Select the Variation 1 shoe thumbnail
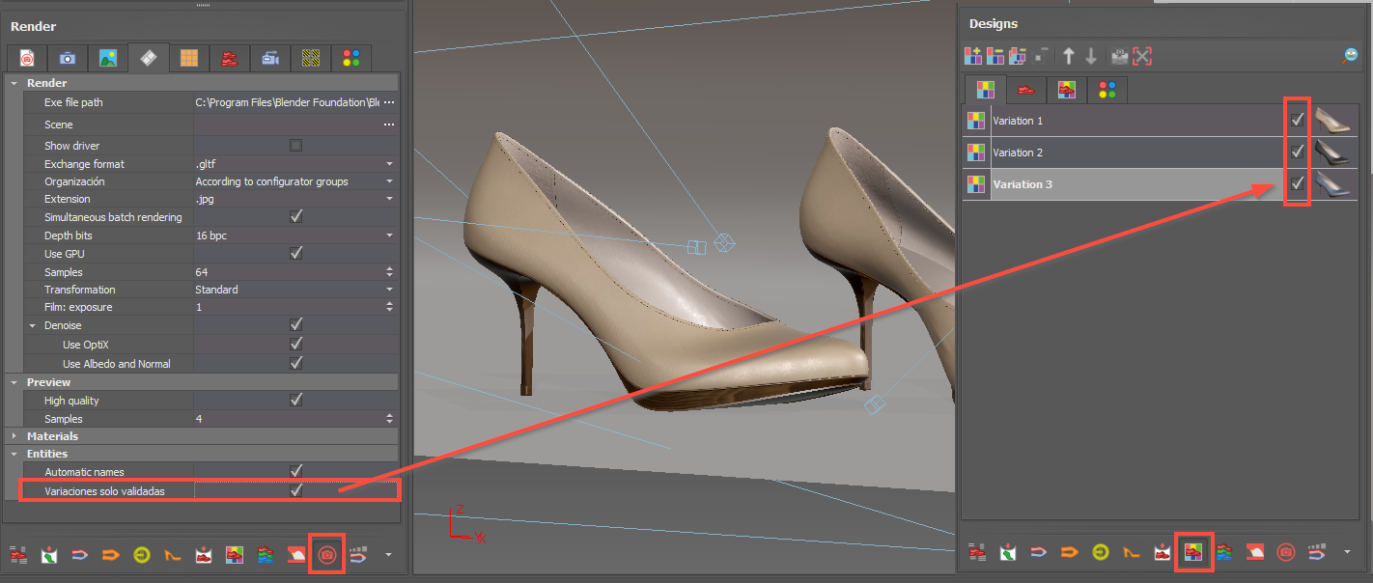 [1332, 121]
